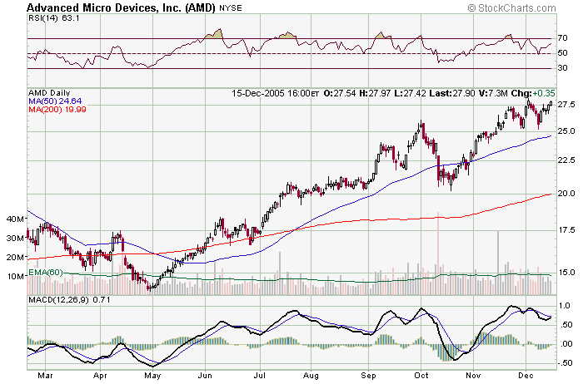Click the May month label on time axis
583x384 pixels.
click(152, 376)
